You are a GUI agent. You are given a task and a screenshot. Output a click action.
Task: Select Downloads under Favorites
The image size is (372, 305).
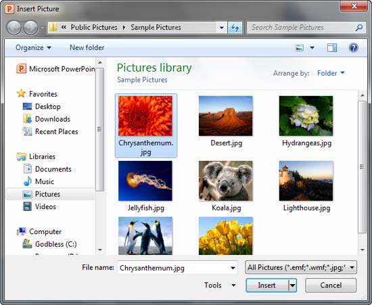click(x=53, y=119)
